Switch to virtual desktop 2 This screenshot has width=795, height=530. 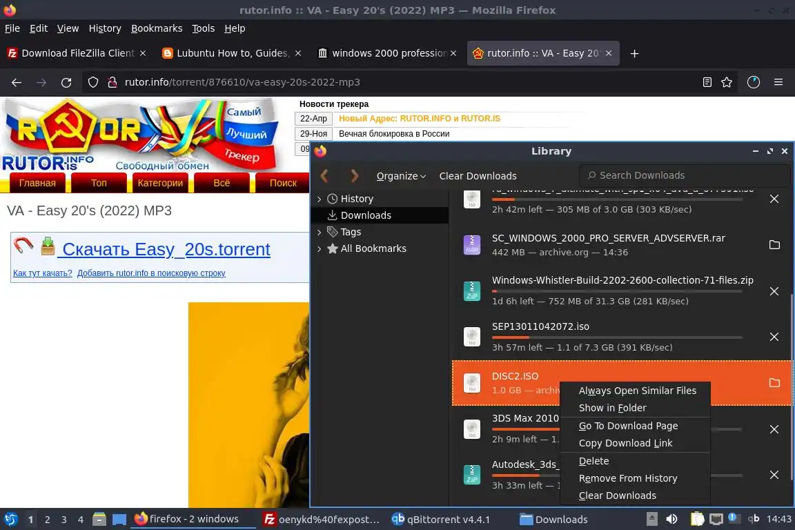tap(47, 520)
